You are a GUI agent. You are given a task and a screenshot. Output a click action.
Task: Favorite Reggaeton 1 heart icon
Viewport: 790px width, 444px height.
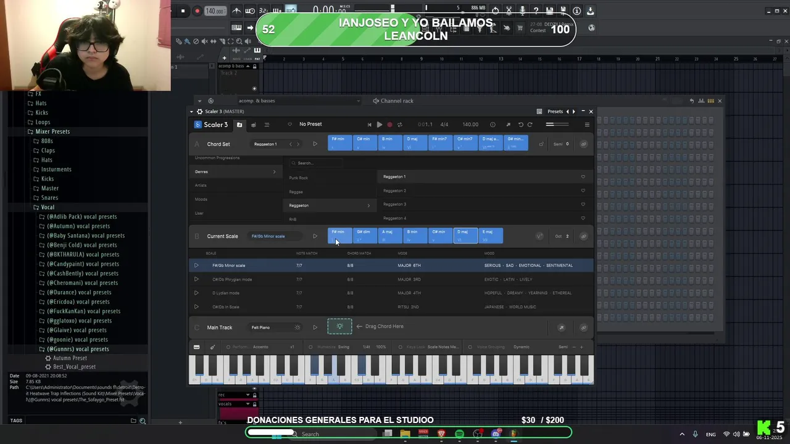[583, 177]
